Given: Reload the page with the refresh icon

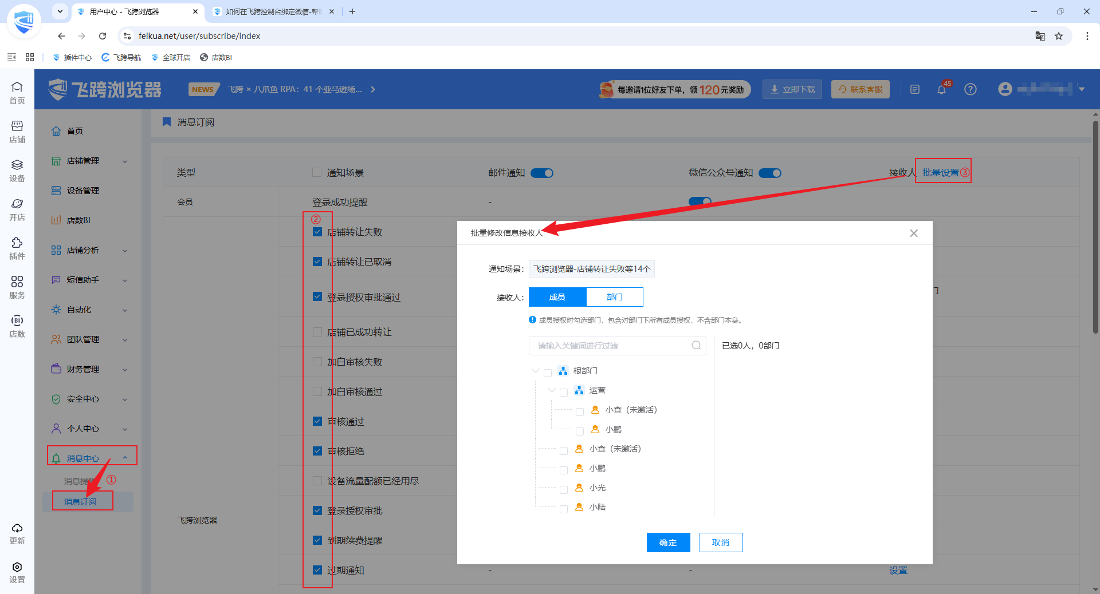Looking at the screenshot, I should pyautogui.click(x=103, y=36).
